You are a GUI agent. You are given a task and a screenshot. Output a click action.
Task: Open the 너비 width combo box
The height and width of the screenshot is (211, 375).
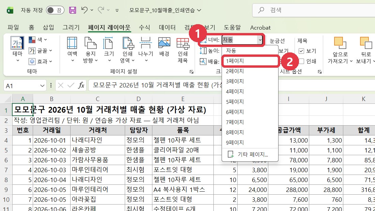point(242,40)
